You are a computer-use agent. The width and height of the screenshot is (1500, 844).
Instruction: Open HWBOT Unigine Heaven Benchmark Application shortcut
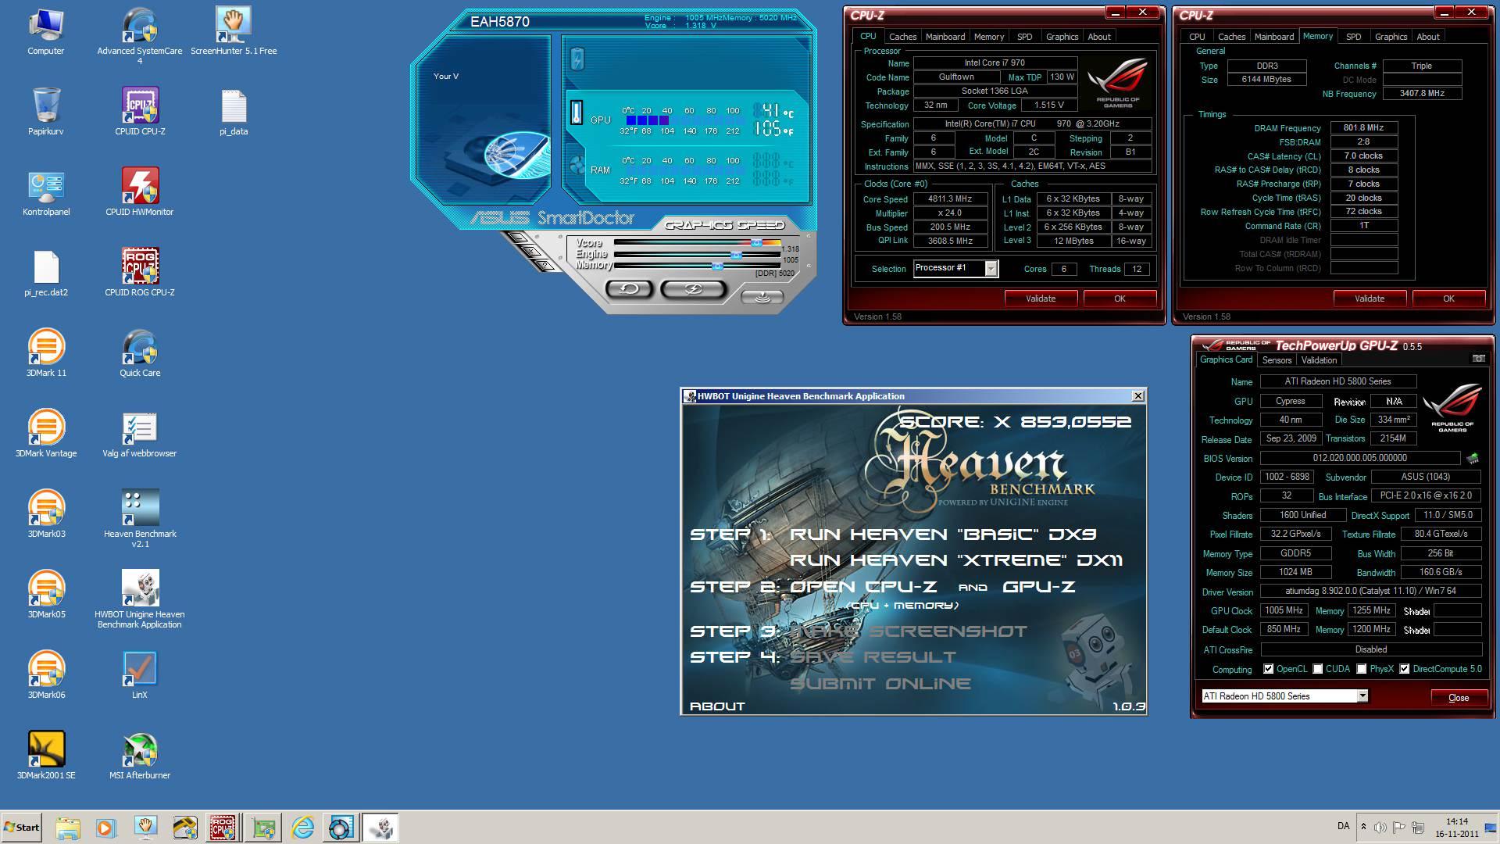[140, 600]
